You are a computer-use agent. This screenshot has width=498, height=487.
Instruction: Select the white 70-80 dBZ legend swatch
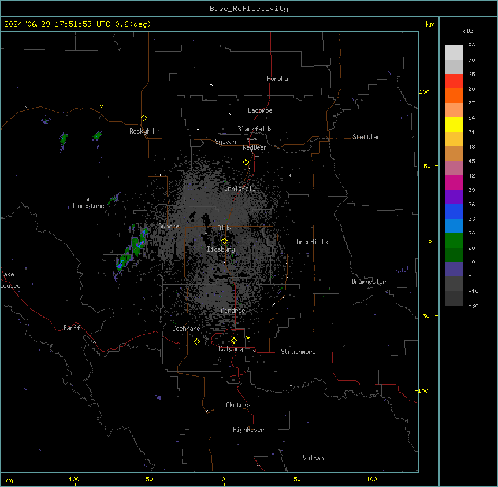click(454, 53)
